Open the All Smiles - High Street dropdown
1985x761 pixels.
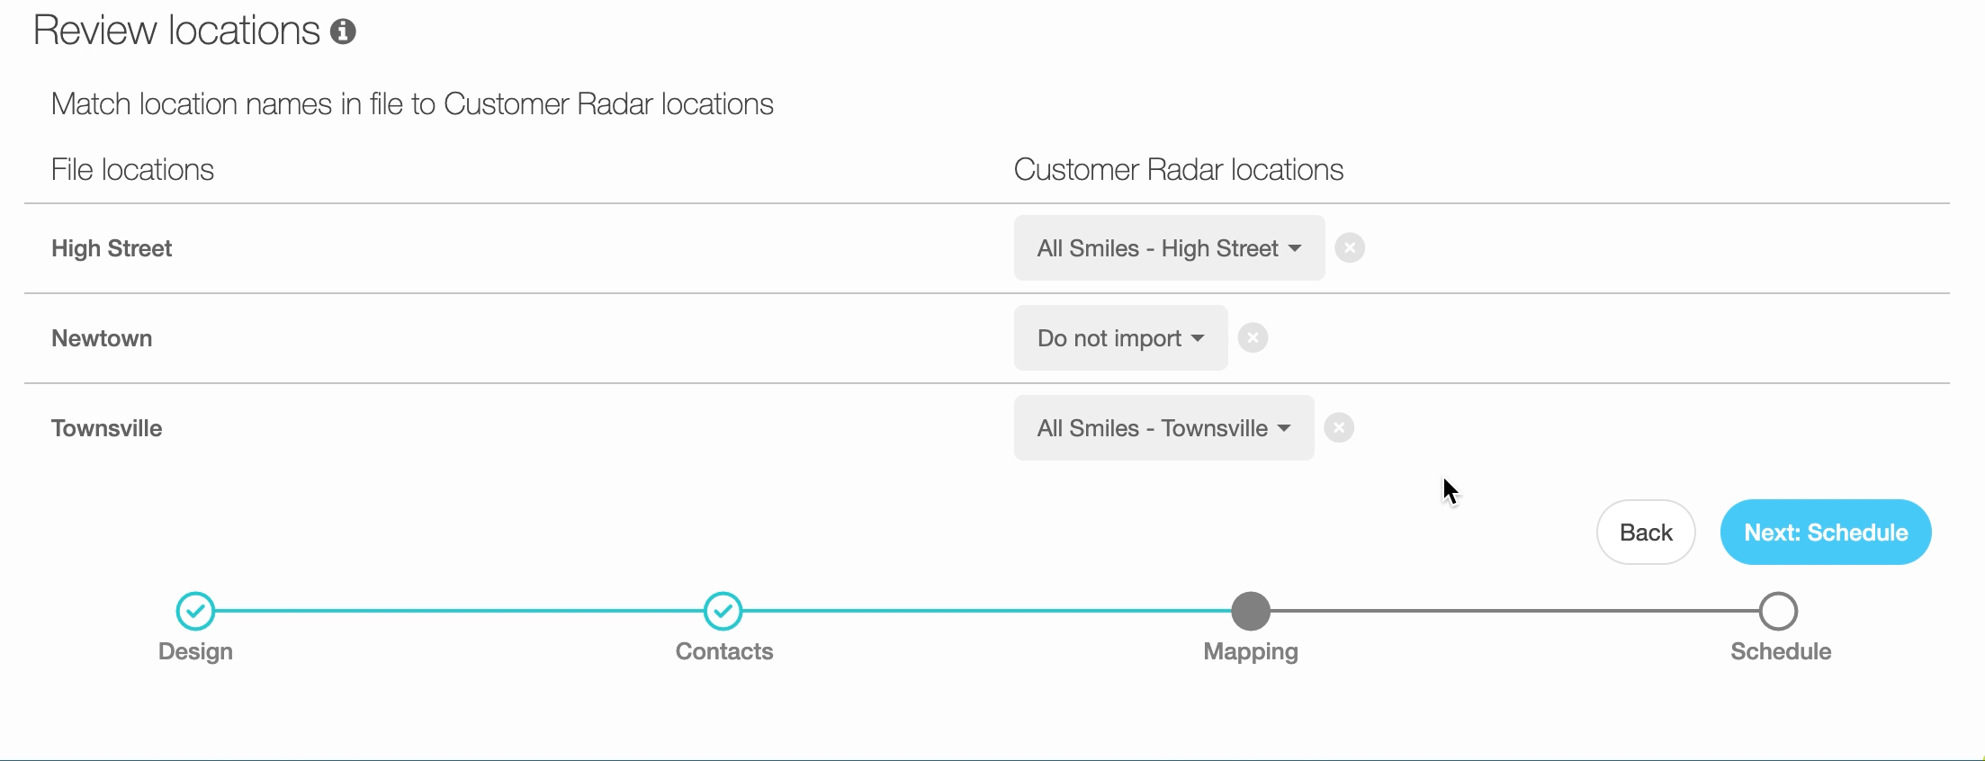(x=1168, y=248)
